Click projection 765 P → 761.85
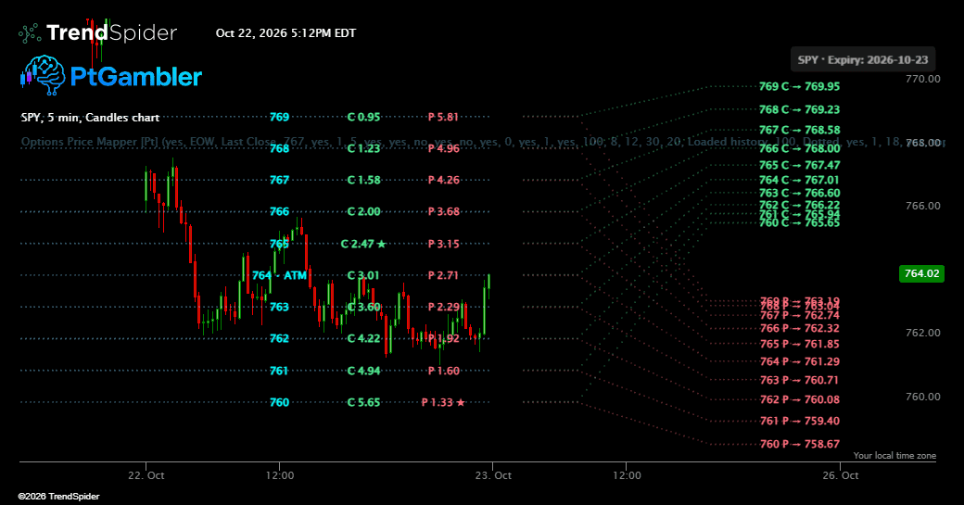964x505 pixels. (799, 344)
